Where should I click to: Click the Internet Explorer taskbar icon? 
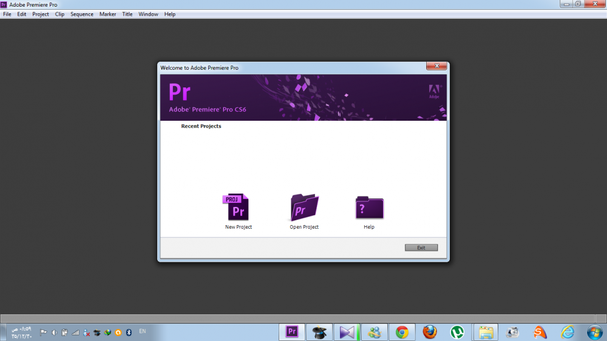[x=568, y=332]
